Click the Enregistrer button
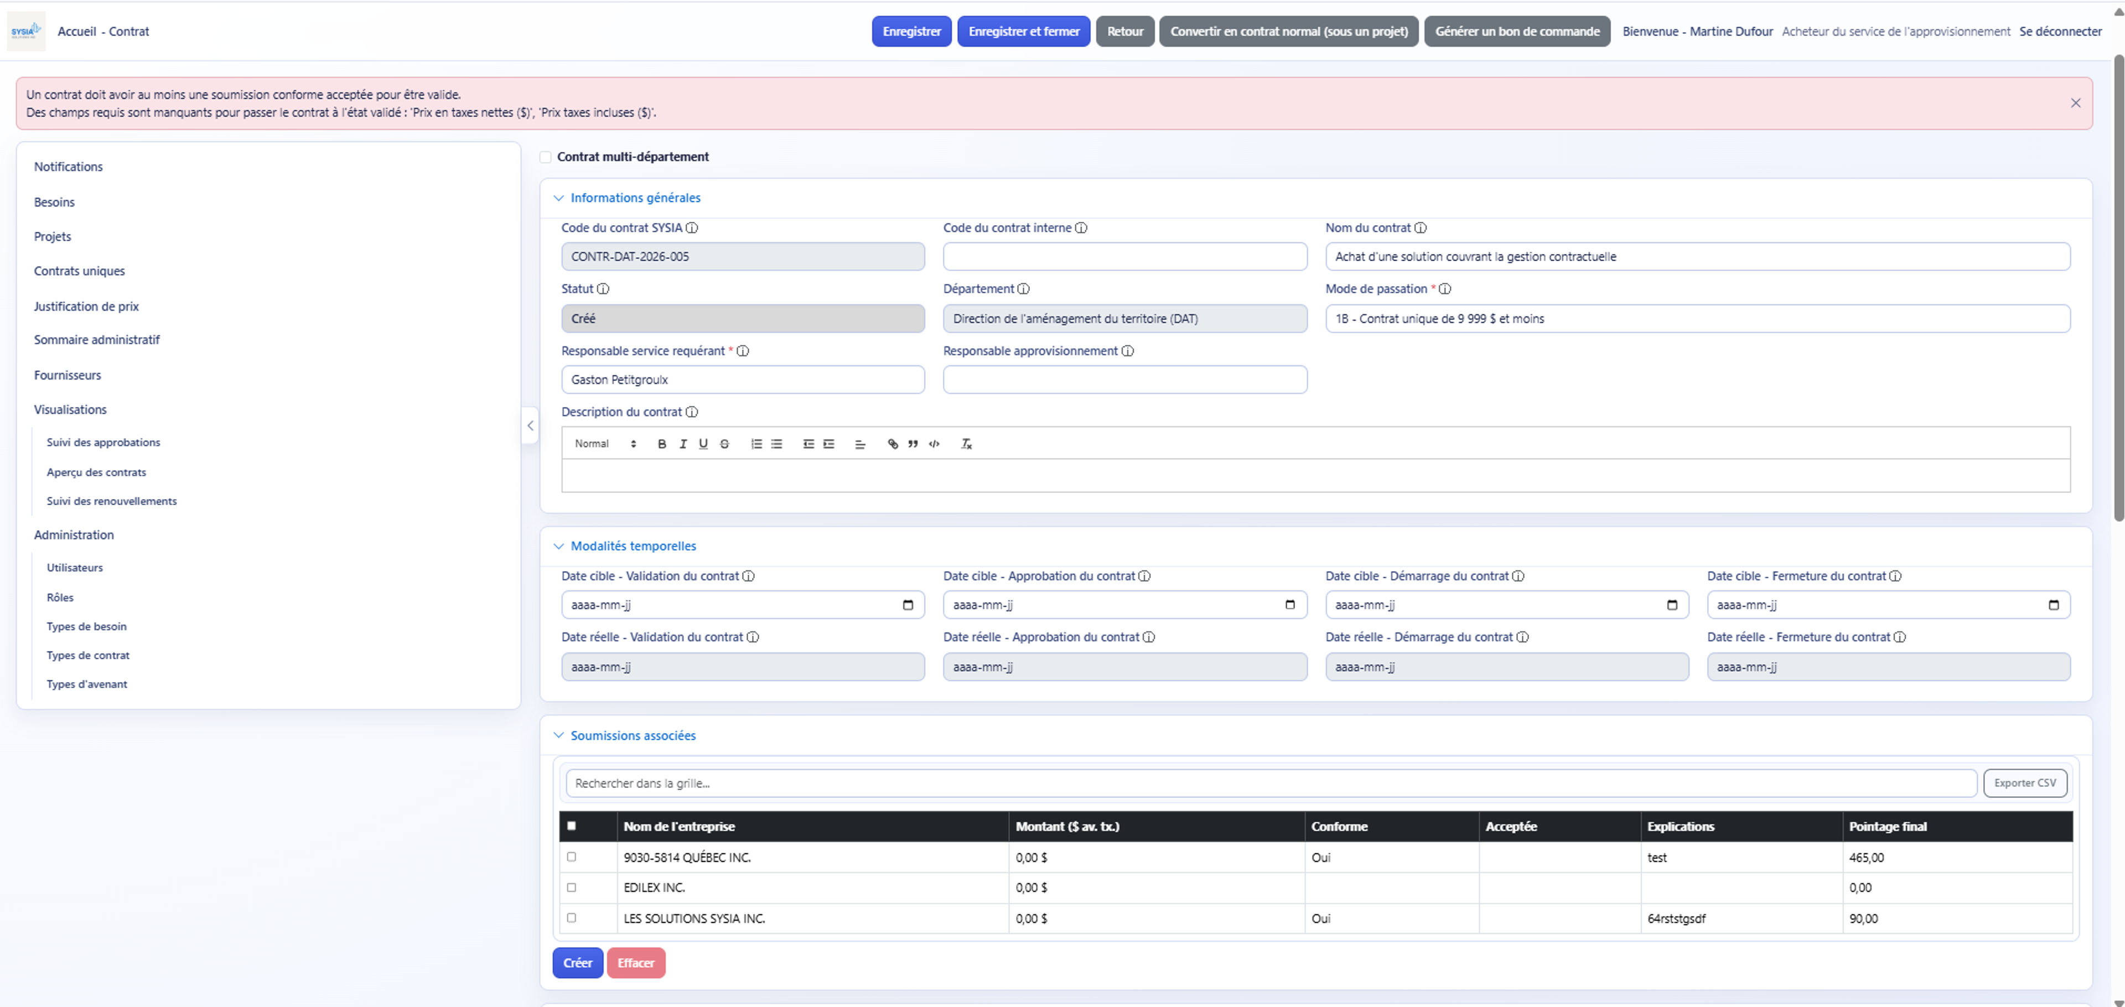This screenshot has height=1007, width=2125. click(911, 32)
